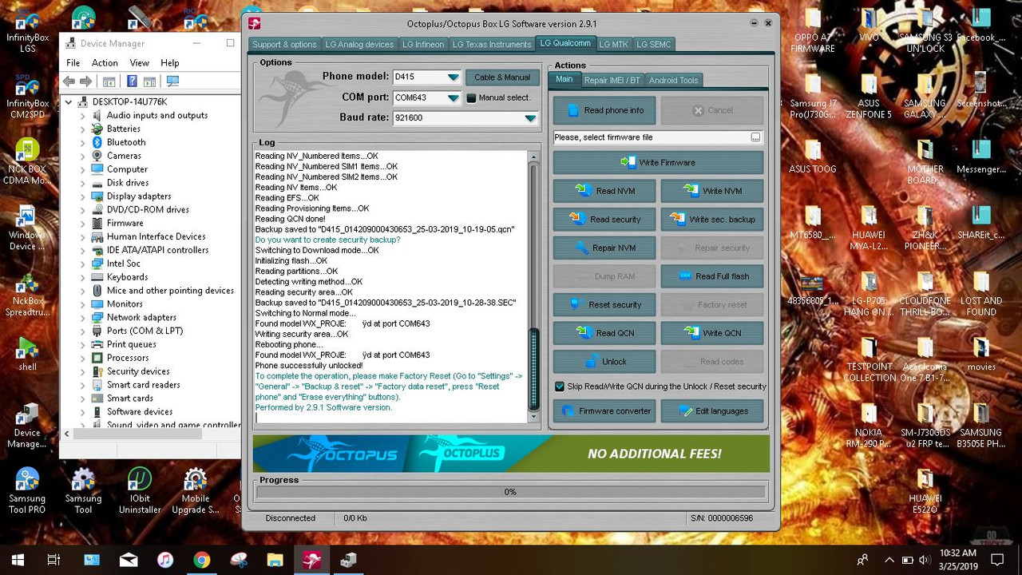
Task: Launch Mobile Upgrade S desktop shortcut
Action: coord(196,490)
